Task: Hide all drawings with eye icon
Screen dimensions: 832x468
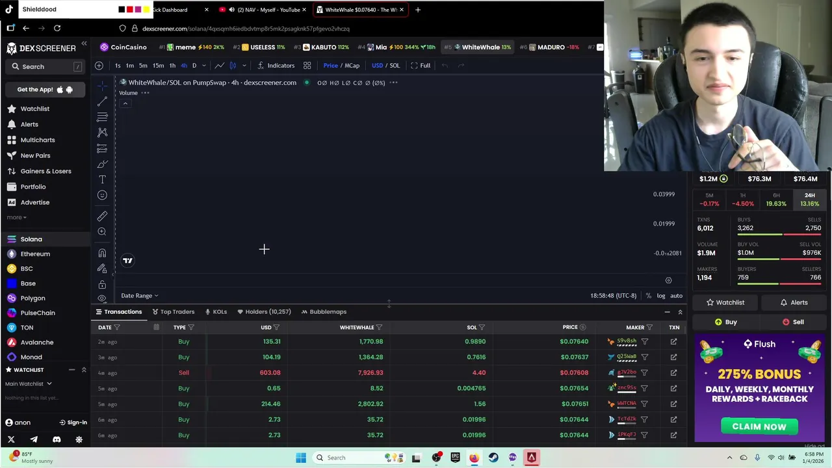Action: pyautogui.click(x=102, y=298)
